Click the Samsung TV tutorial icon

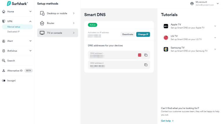[166, 49]
